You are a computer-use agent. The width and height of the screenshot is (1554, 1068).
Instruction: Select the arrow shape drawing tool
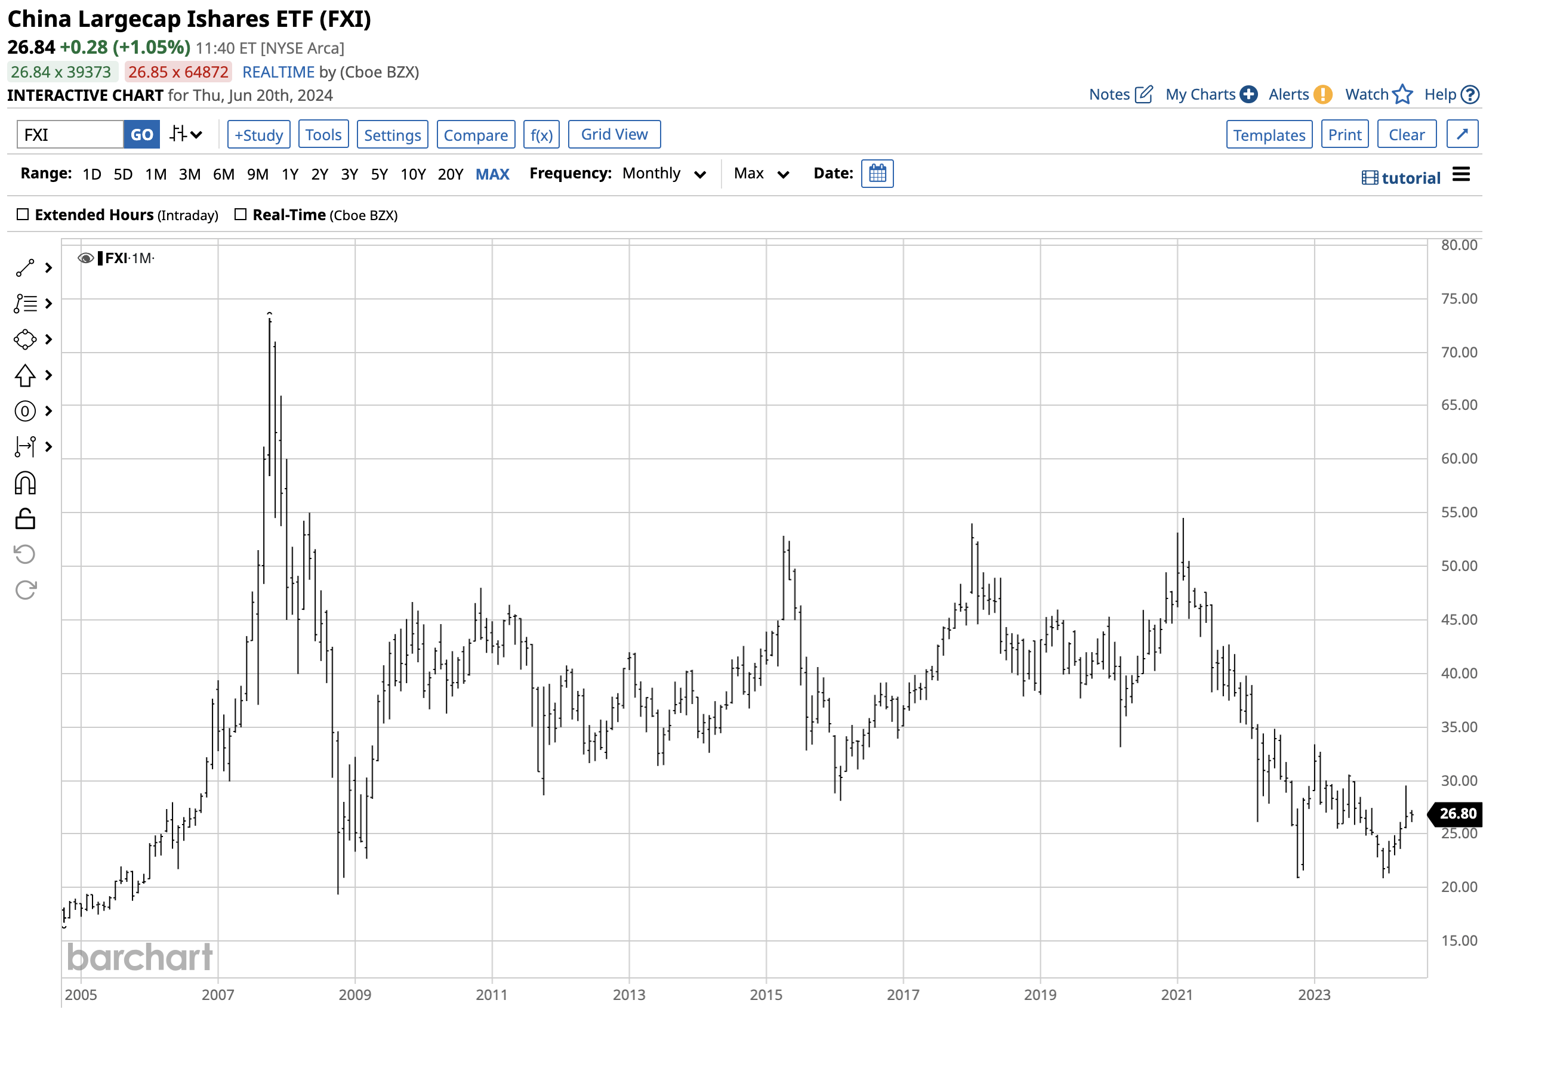pos(24,375)
